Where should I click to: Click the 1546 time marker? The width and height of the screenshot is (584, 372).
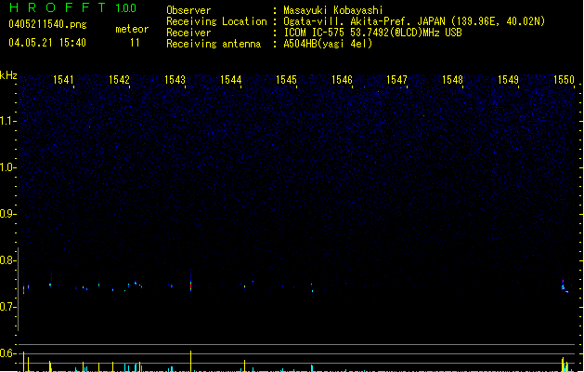point(342,80)
